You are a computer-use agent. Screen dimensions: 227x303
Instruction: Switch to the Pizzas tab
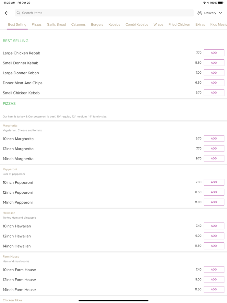tap(37, 25)
